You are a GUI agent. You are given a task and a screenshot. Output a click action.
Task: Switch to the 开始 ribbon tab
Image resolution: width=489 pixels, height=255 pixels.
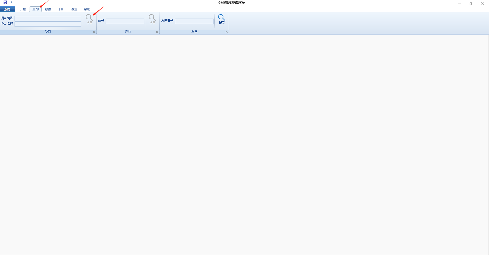(x=23, y=9)
